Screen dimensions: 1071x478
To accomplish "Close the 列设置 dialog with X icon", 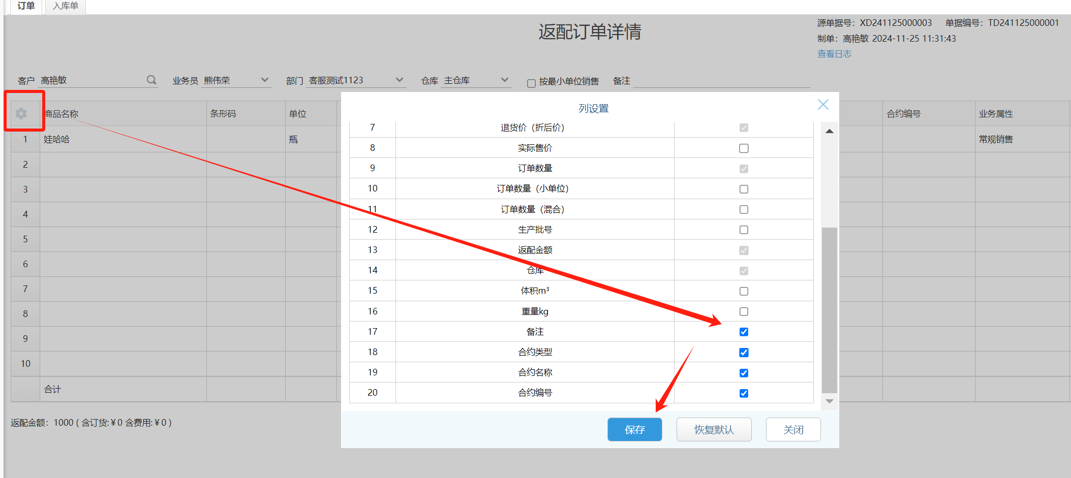I will (823, 105).
